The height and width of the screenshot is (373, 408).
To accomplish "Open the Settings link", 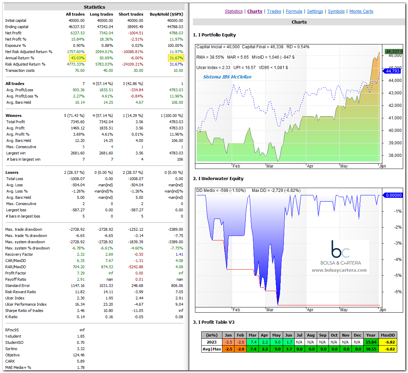I will pos(315,11).
